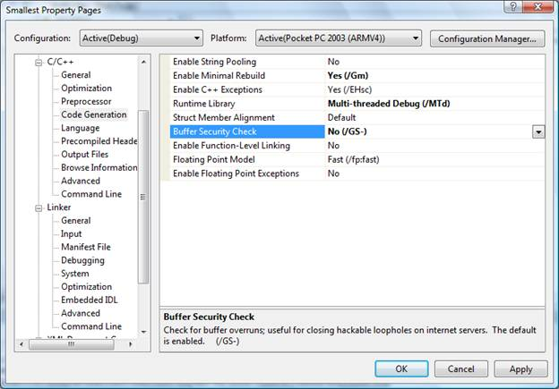Image resolution: width=559 pixels, height=389 pixels.
Task: Collapse the Linker tree node
Action: point(39,207)
